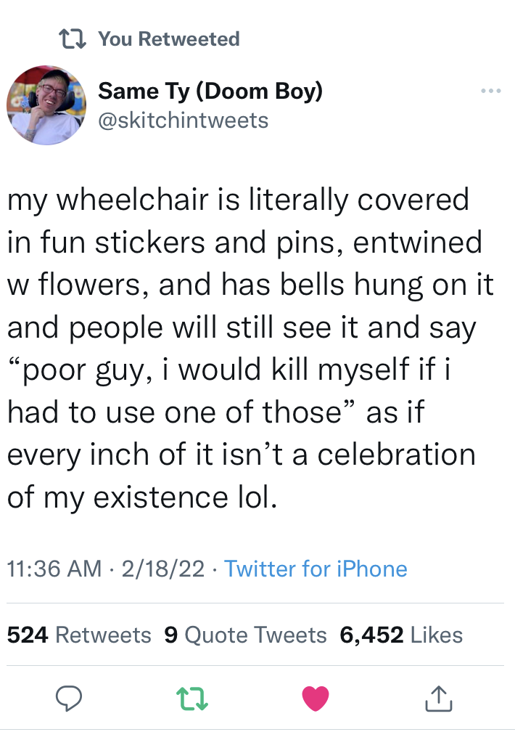Undo the retweet with the green arrows
The height and width of the screenshot is (732, 515).
(x=192, y=699)
